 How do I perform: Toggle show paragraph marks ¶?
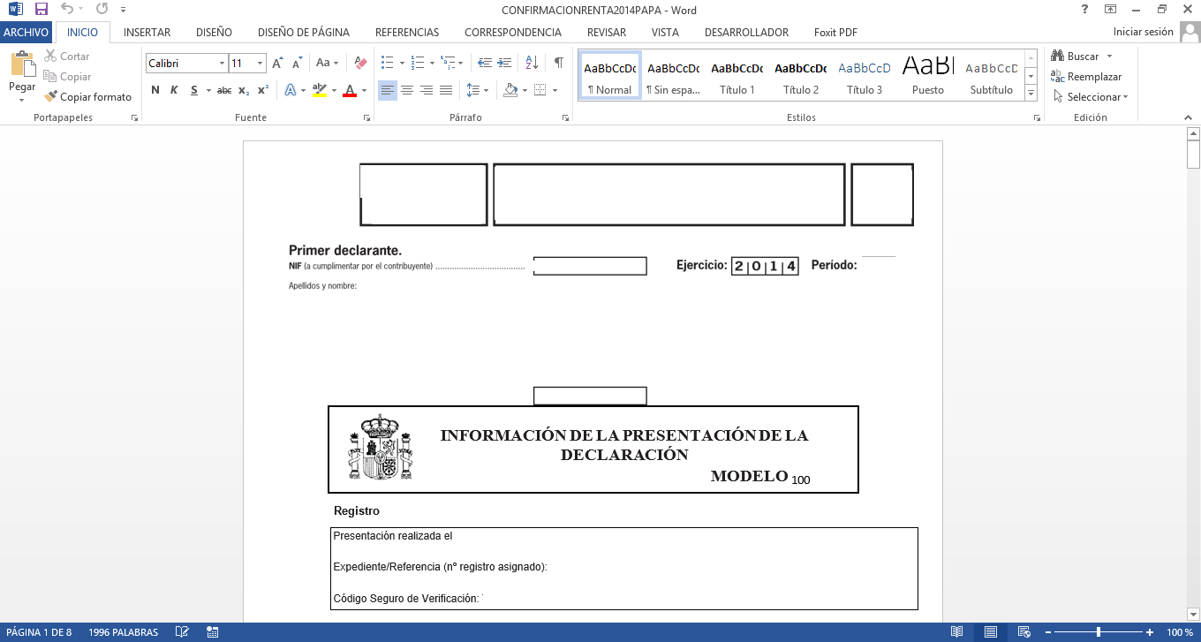[559, 63]
